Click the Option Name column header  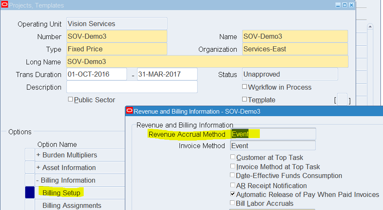(57, 144)
